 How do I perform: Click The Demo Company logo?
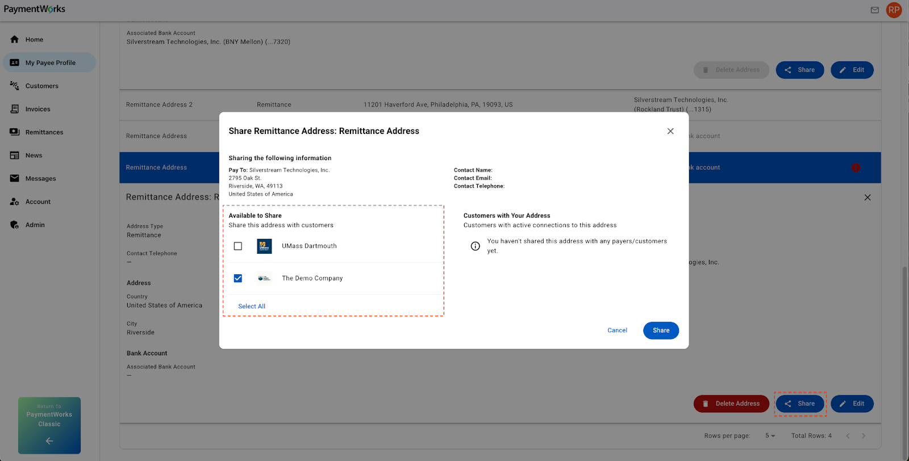pyautogui.click(x=264, y=278)
